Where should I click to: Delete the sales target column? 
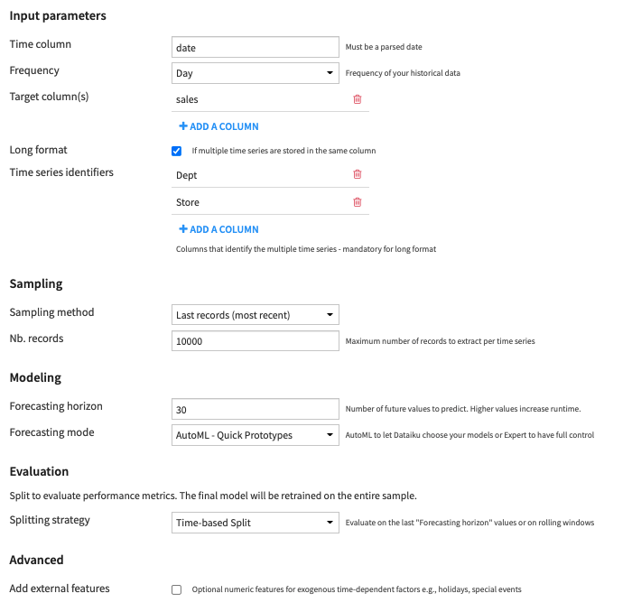(x=358, y=99)
